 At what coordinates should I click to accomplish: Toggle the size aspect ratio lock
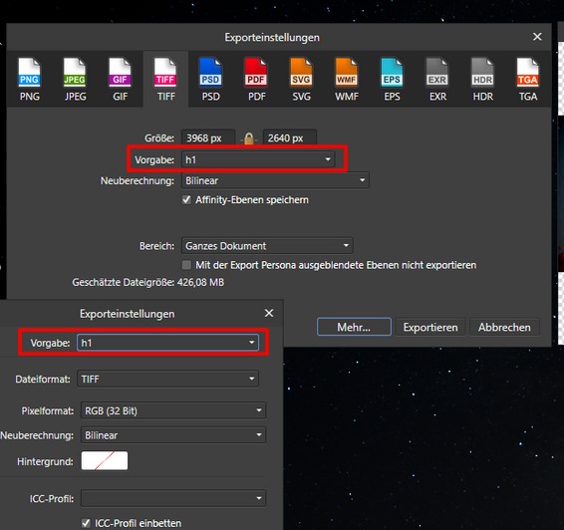tap(249, 138)
